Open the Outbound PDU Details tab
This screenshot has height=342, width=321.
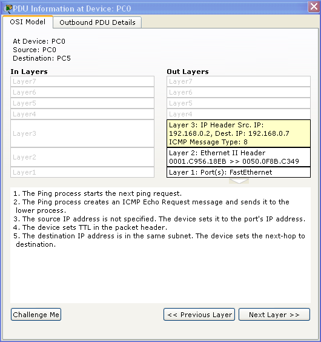coord(98,22)
